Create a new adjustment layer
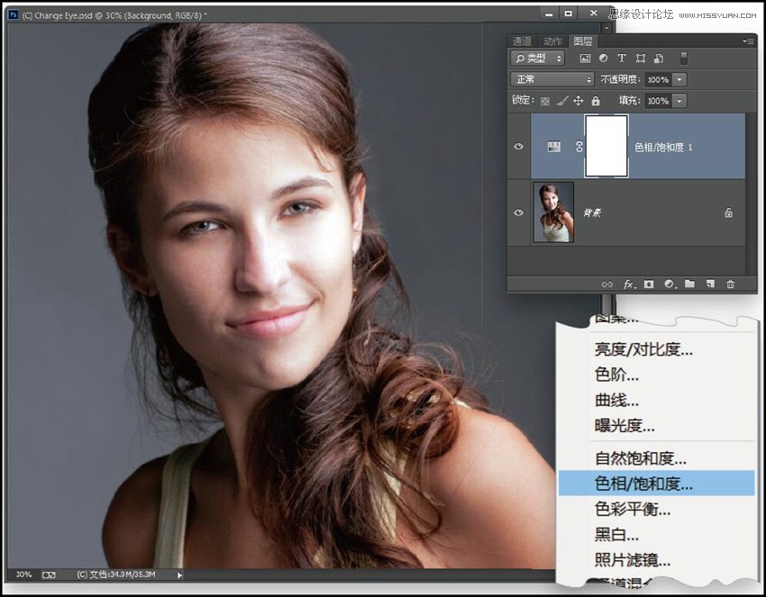This screenshot has height=597, width=766. point(669,284)
